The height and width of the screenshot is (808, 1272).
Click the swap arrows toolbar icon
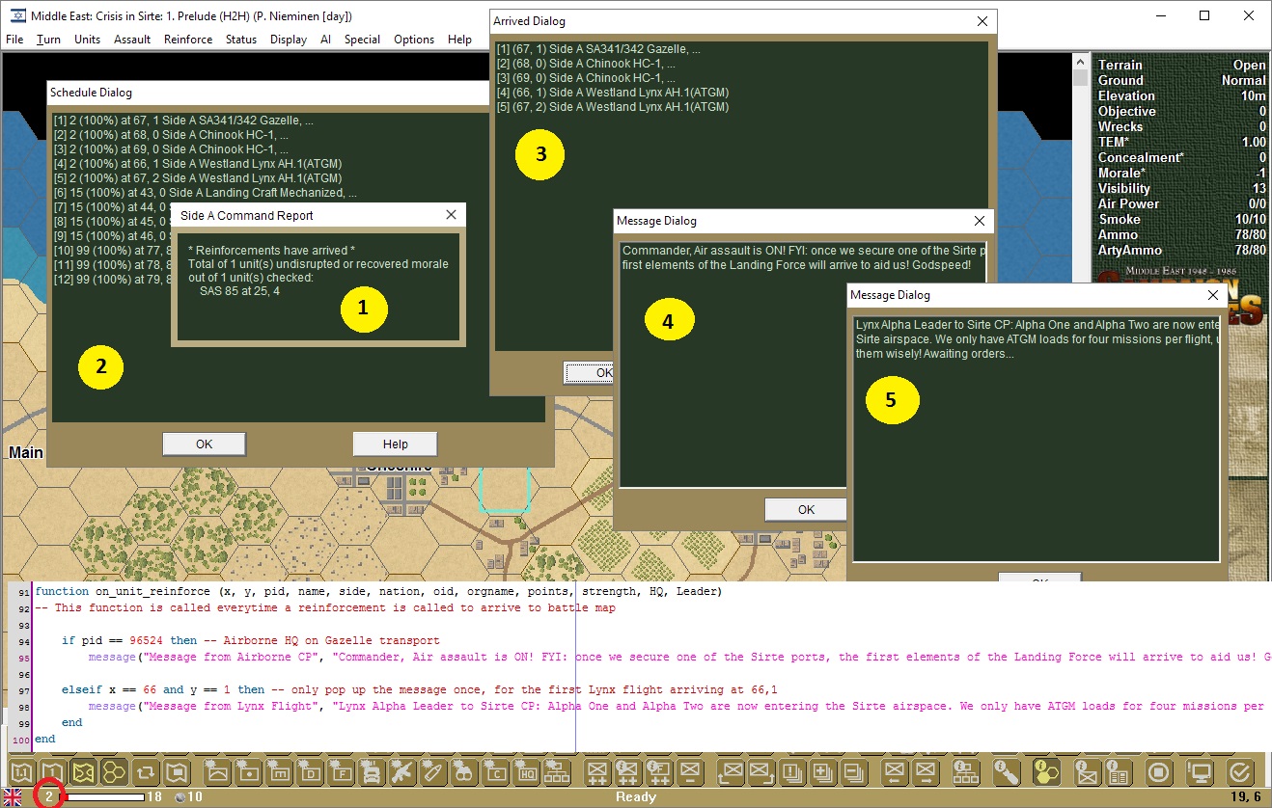coord(145,771)
